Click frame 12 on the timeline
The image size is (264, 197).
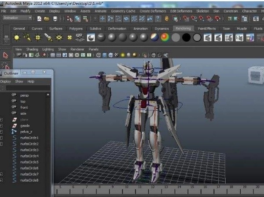coord(153,189)
